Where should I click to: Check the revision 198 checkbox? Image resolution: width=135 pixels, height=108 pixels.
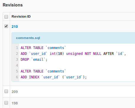tap(6, 103)
